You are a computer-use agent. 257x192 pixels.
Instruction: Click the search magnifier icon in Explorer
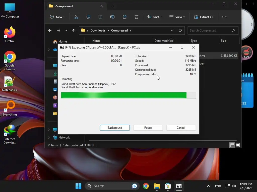click(x=233, y=30)
